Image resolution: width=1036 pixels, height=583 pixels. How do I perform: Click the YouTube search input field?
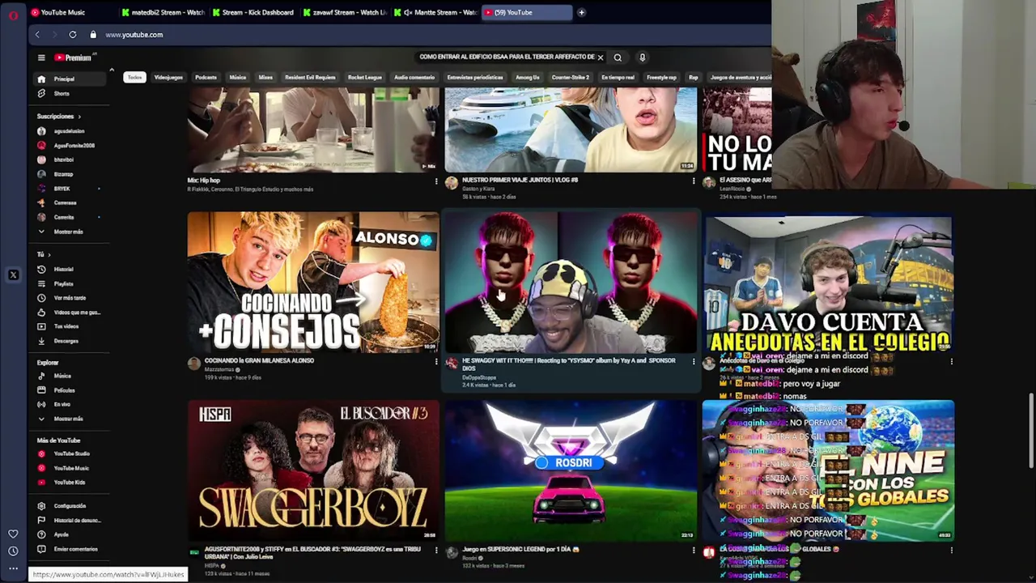point(506,57)
